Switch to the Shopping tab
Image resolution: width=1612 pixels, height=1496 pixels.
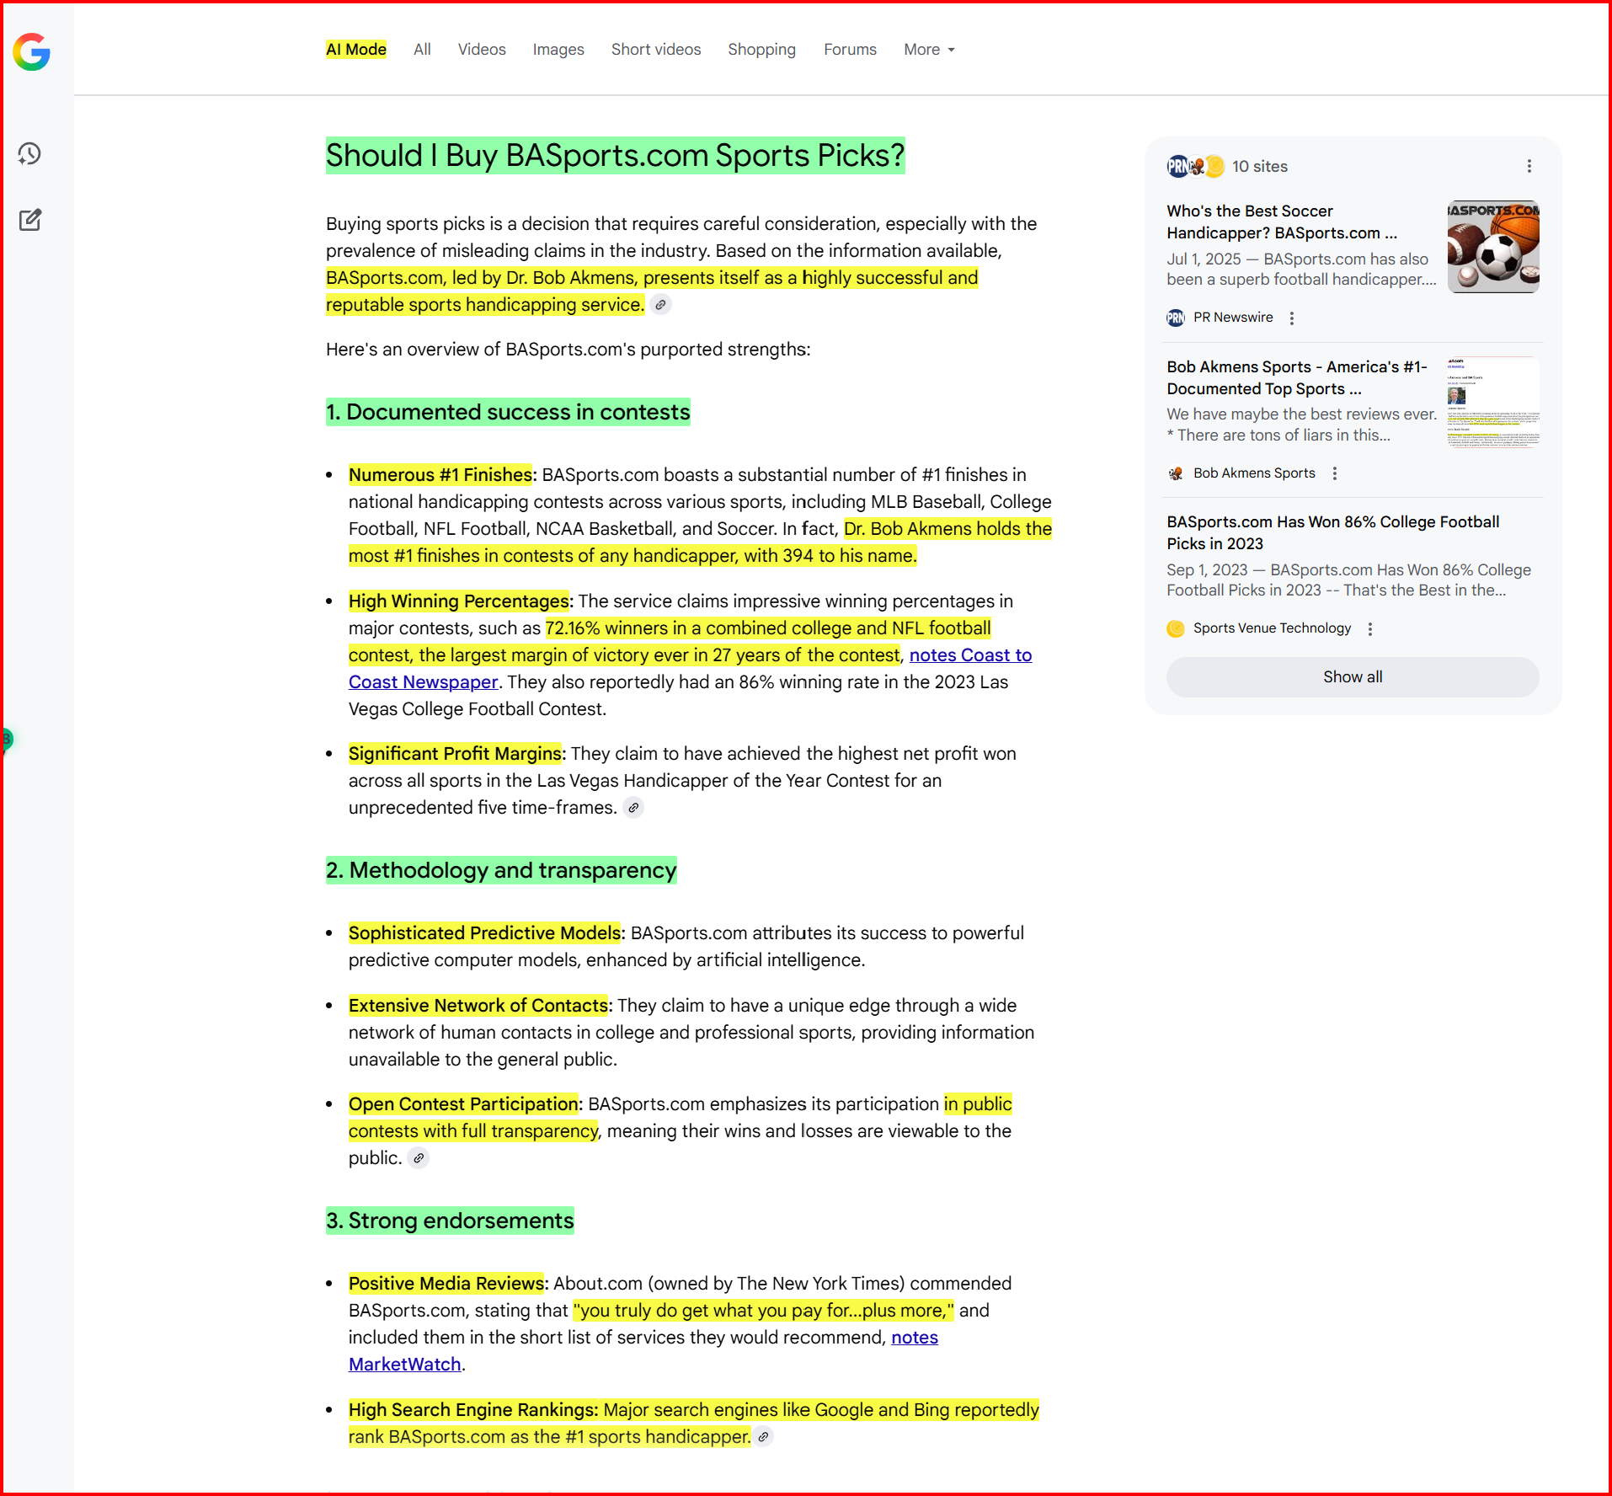tap(761, 50)
